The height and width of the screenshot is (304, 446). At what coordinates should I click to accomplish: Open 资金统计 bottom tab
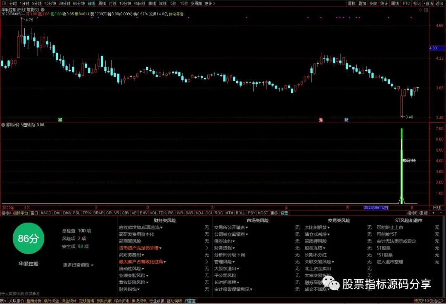point(69,301)
